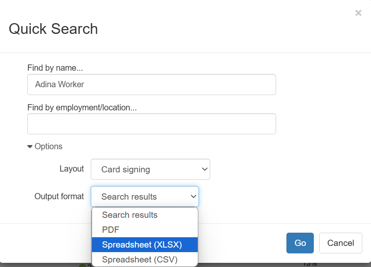Image resolution: width=371 pixels, height=267 pixels.
Task: Select "Spreadsheet (CSV)" output option
Action: tap(139, 260)
